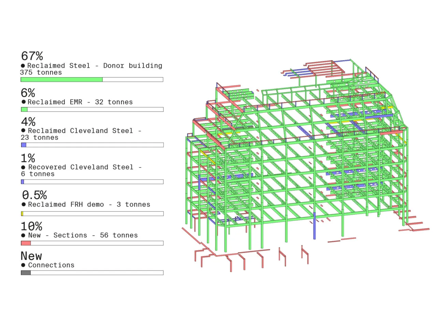Pick the blue segment under Reclaimed Cleveland Steel
The height and width of the screenshot is (328, 437).
[24, 145]
